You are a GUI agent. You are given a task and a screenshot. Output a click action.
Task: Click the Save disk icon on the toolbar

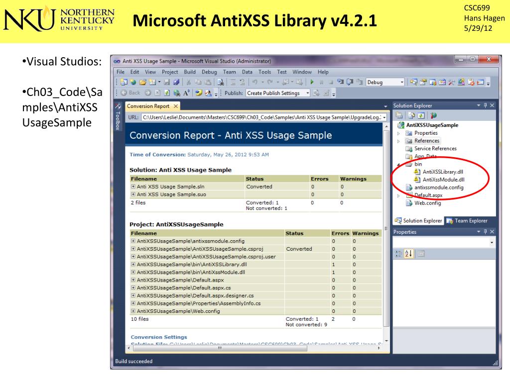[x=167, y=82]
